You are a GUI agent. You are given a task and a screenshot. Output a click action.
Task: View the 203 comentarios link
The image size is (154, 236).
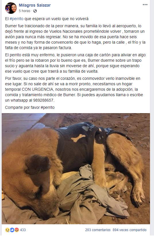98,230
